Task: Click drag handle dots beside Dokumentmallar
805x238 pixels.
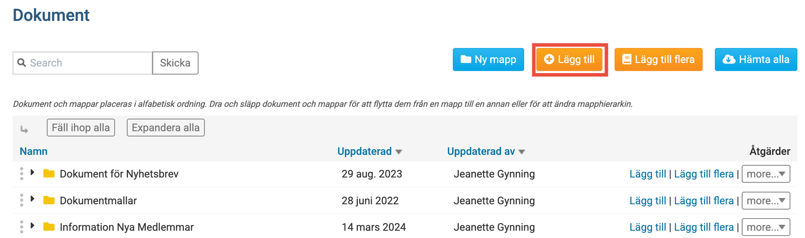Action: pyautogui.click(x=22, y=200)
